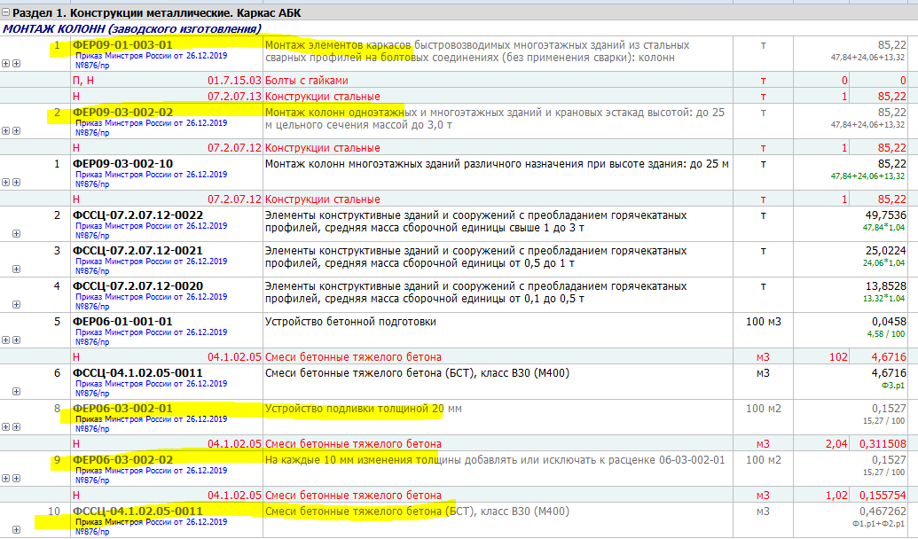This screenshot has height=539, width=918.
Task: Select resource 'Болты с гайками'
Action: click(307, 80)
